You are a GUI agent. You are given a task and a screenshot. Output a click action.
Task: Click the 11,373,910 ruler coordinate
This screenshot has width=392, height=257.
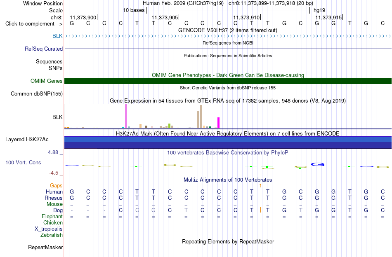(246, 17)
